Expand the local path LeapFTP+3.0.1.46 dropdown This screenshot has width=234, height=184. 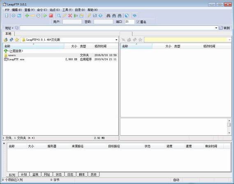pos(117,40)
